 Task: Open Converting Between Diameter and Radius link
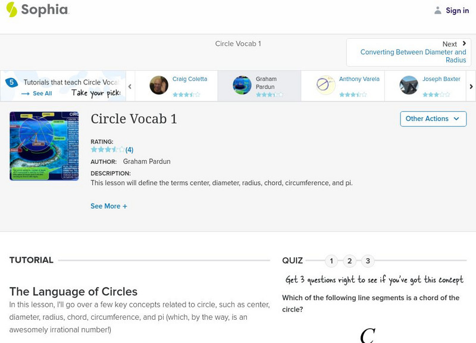point(413,56)
